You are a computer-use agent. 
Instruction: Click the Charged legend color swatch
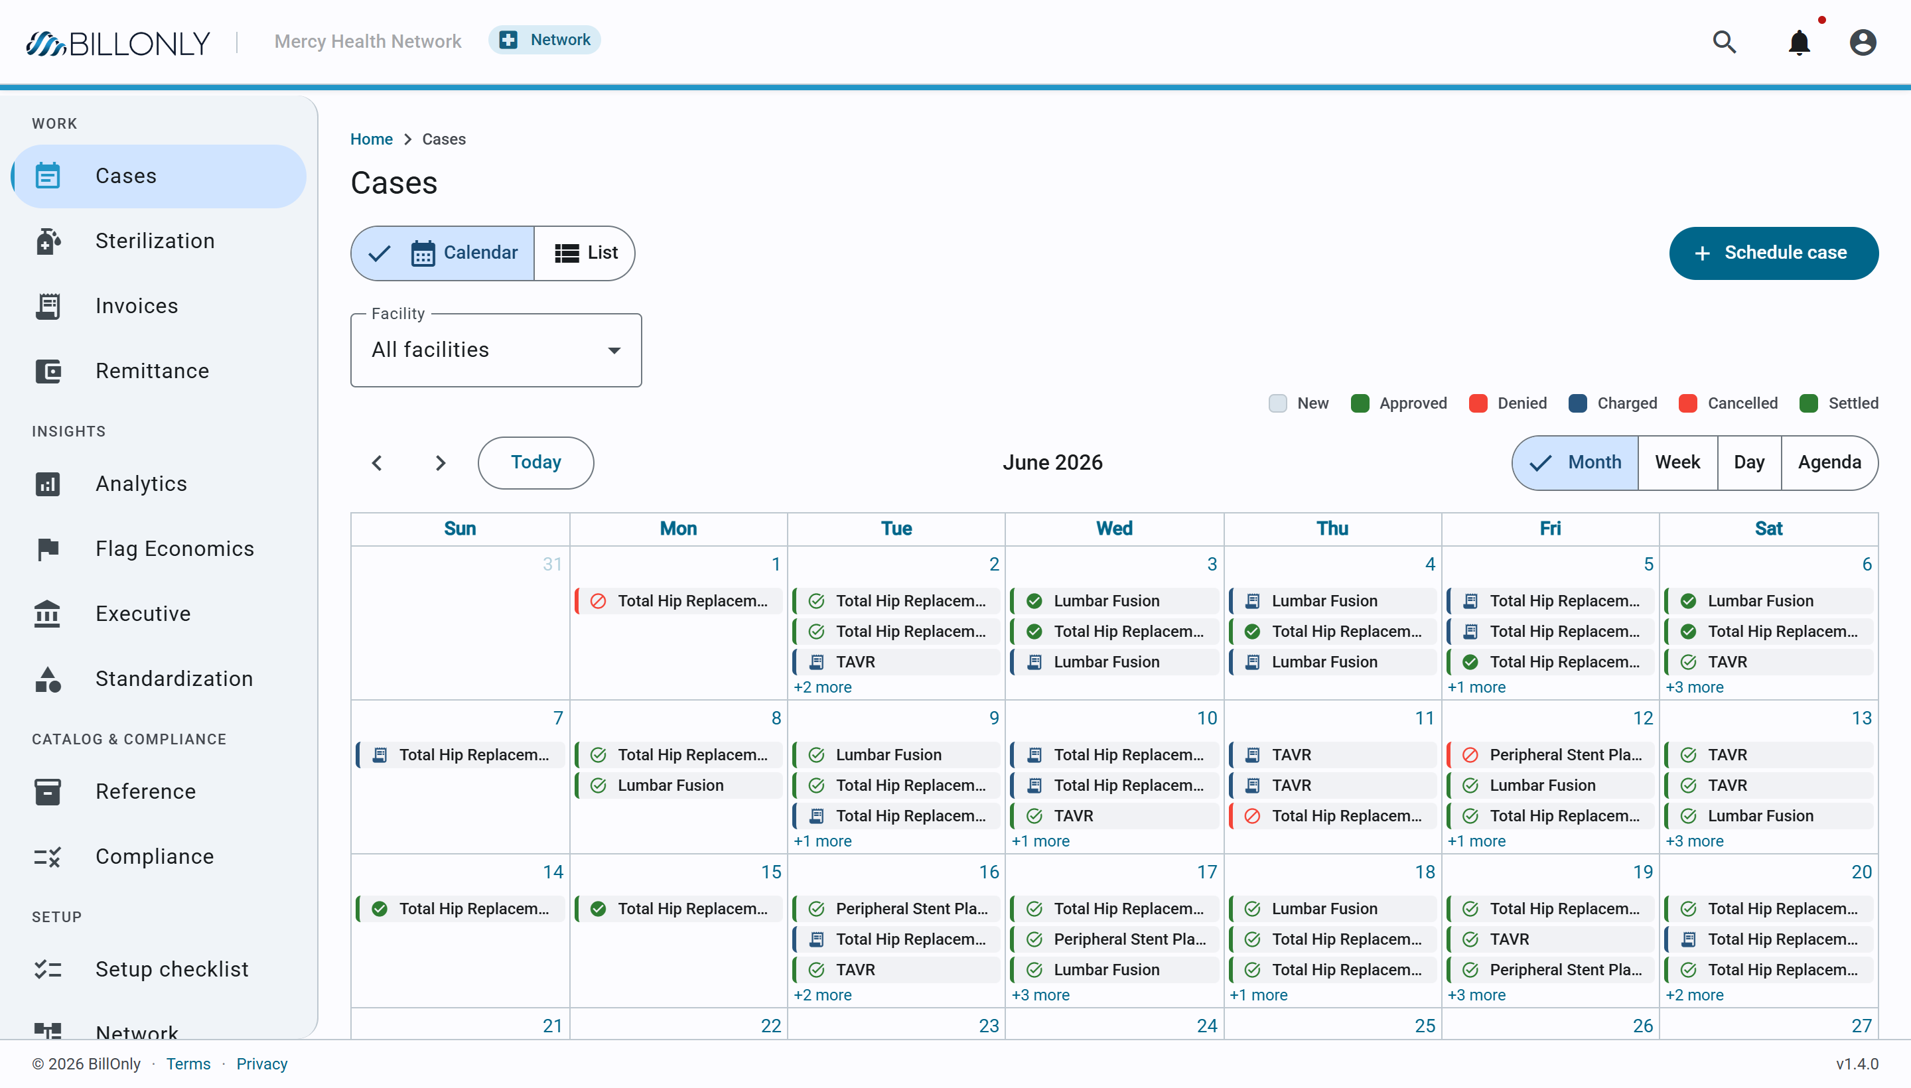click(x=1578, y=403)
